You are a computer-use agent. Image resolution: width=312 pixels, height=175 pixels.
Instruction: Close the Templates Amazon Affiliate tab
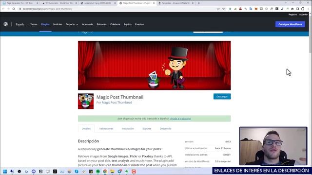click(193, 3)
